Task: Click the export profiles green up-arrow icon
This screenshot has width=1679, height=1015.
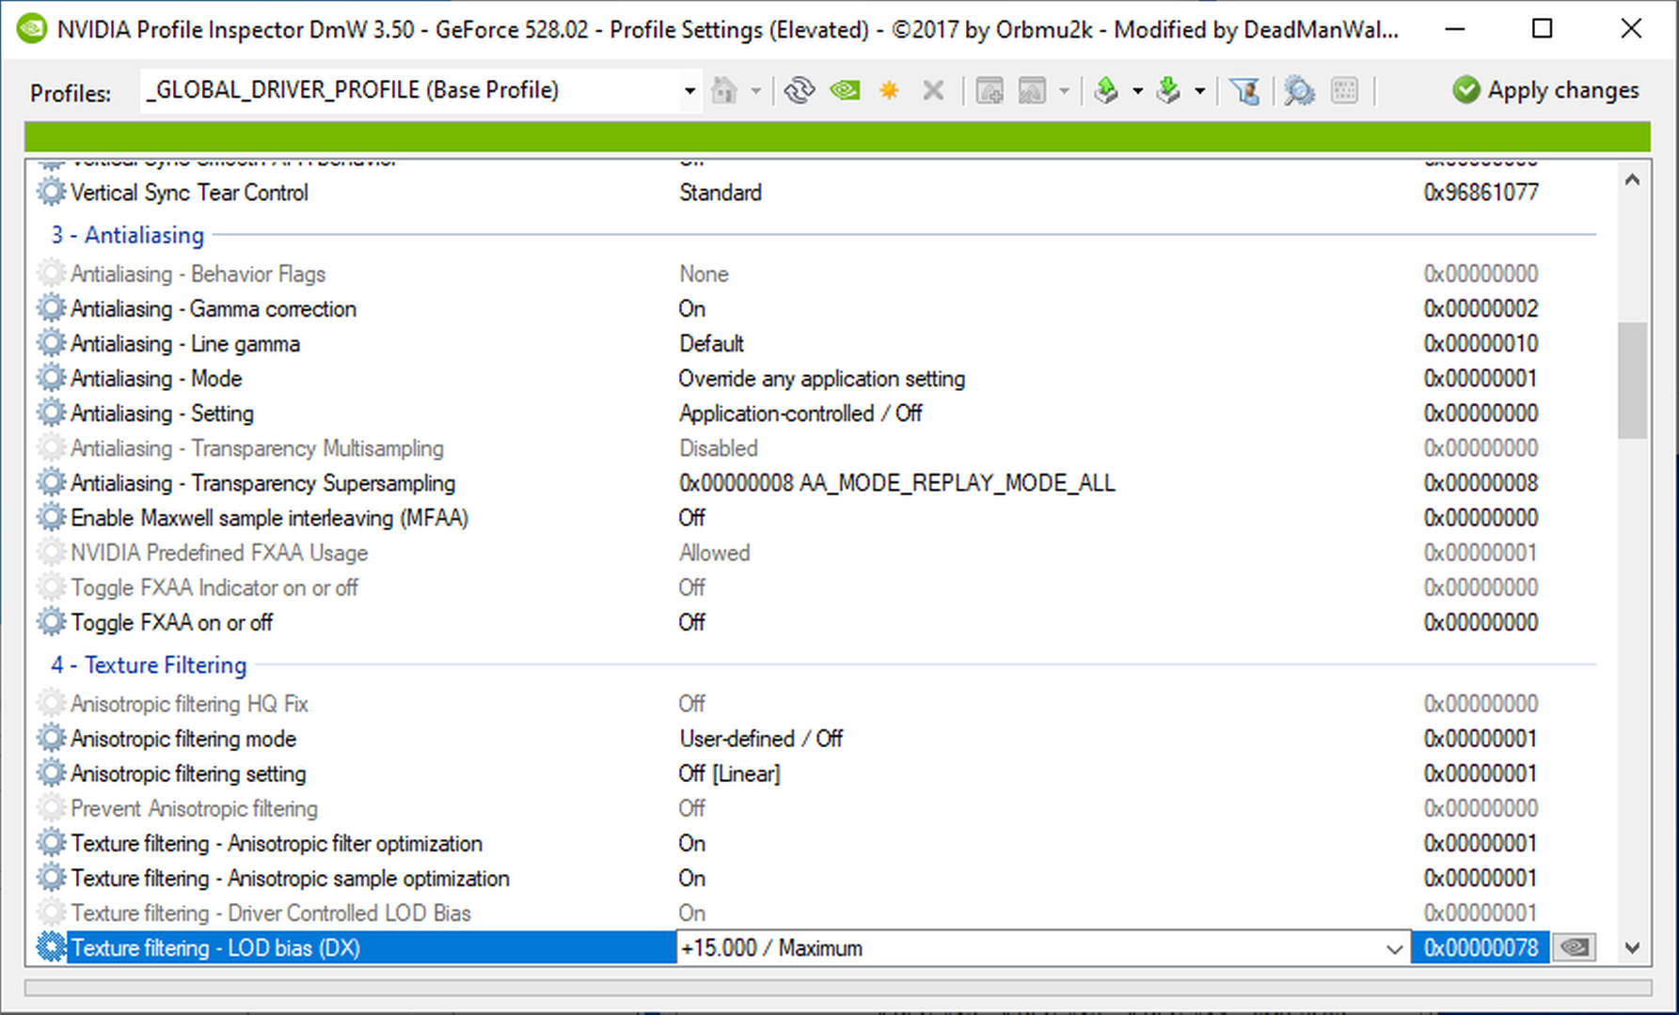Action: click(1107, 90)
